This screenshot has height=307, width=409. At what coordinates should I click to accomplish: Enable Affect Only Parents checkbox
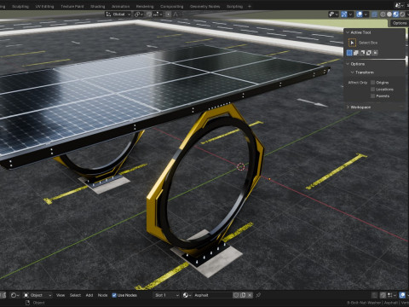[x=373, y=96]
